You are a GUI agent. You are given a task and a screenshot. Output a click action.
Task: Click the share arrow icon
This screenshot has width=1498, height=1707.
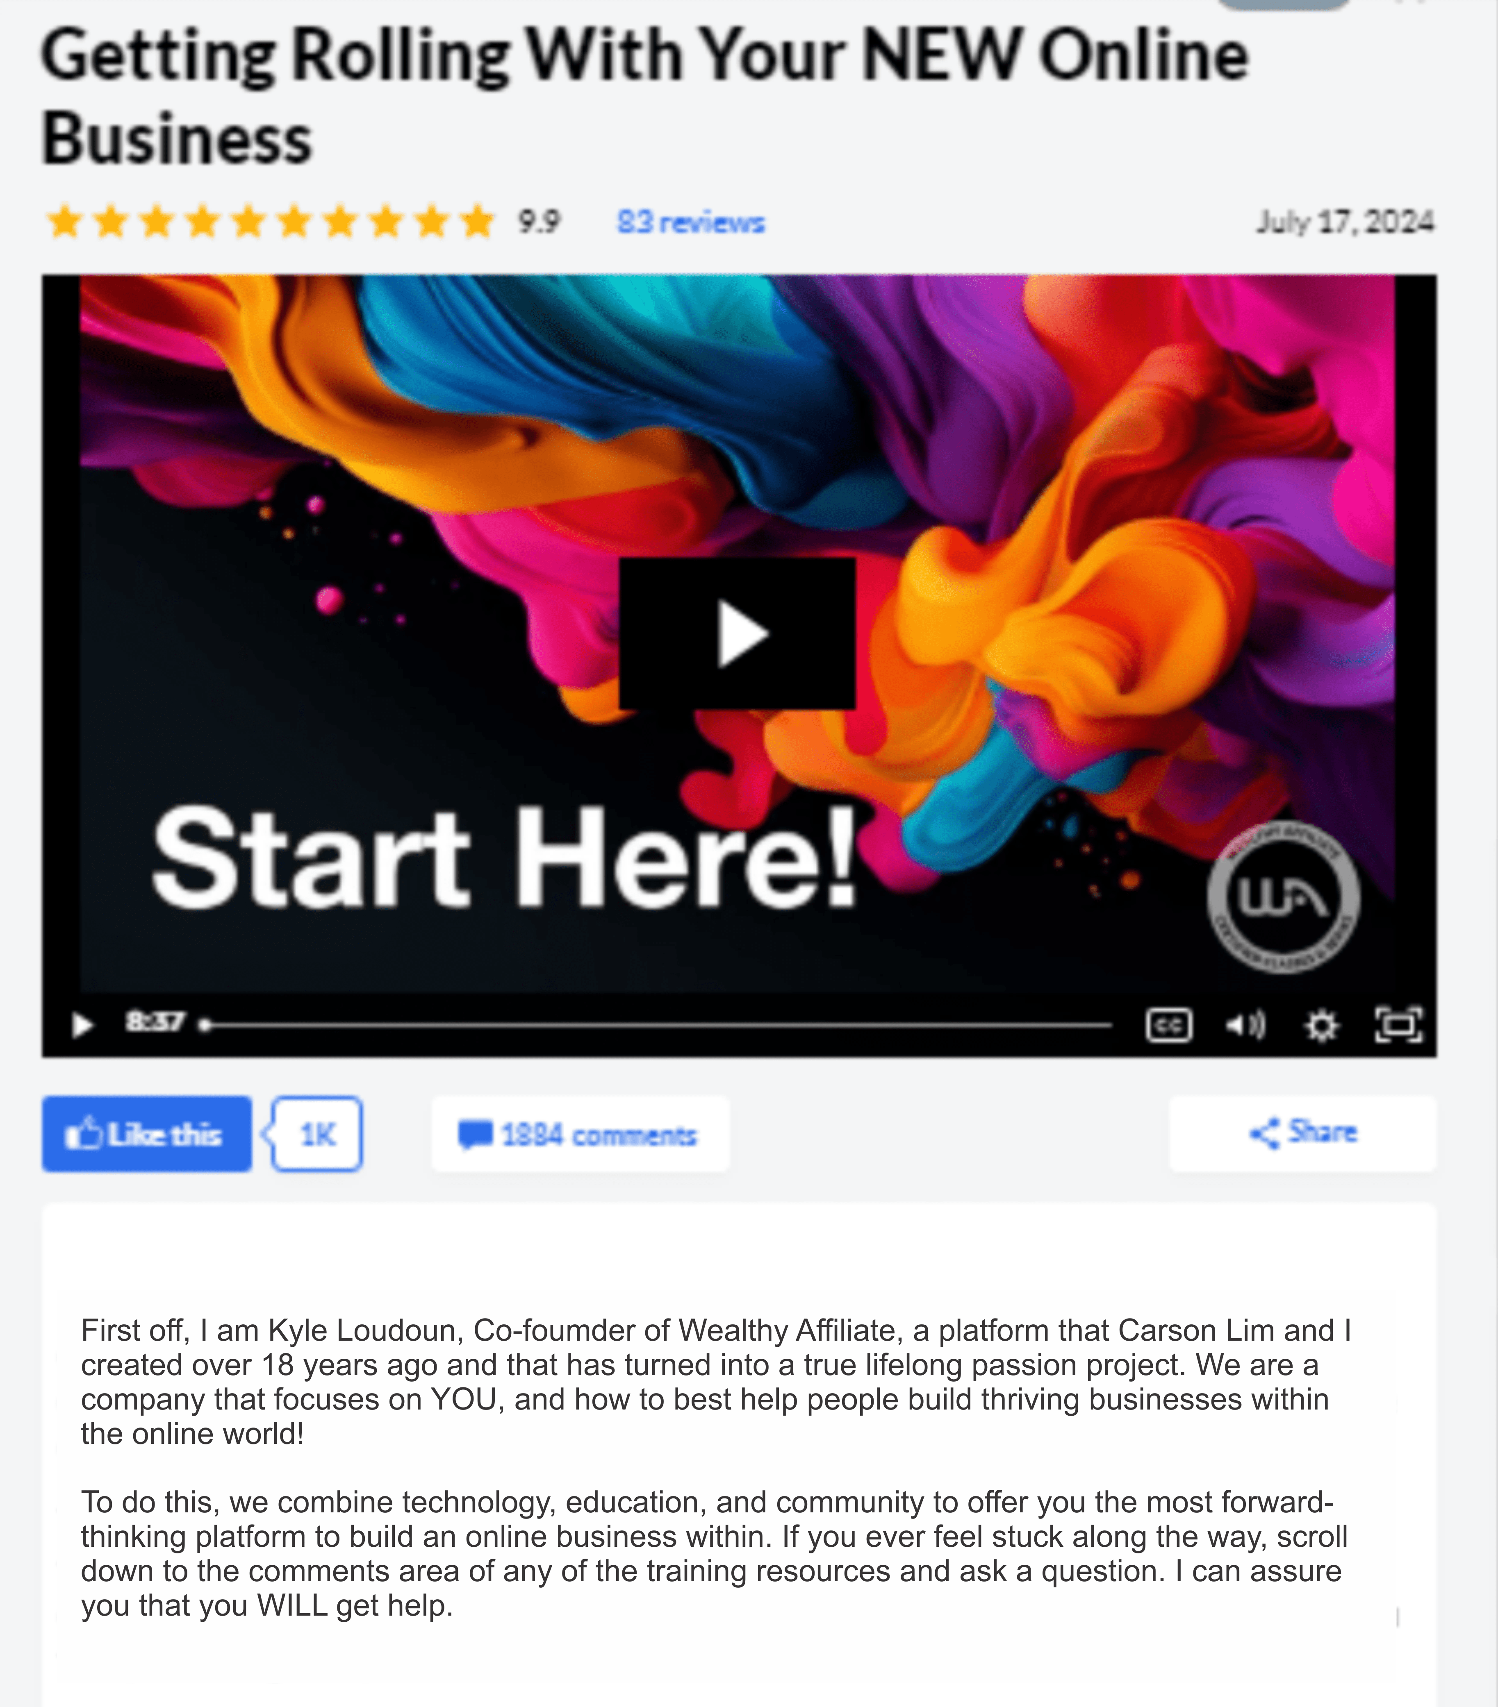coord(1265,1133)
